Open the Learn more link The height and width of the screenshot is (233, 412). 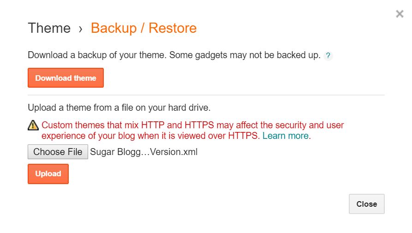coord(286,136)
